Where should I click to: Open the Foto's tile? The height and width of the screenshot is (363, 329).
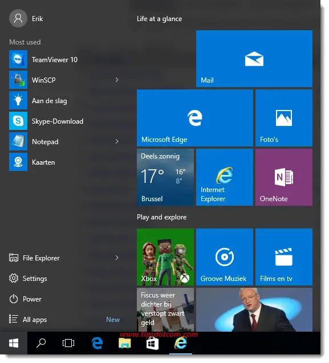point(283,118)
